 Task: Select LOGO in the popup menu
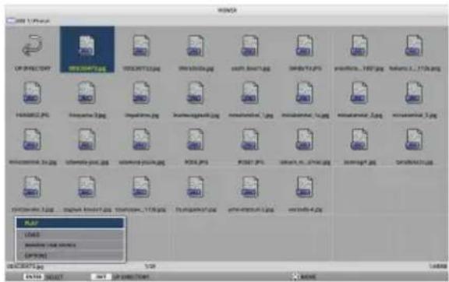(x=70, y=234)
